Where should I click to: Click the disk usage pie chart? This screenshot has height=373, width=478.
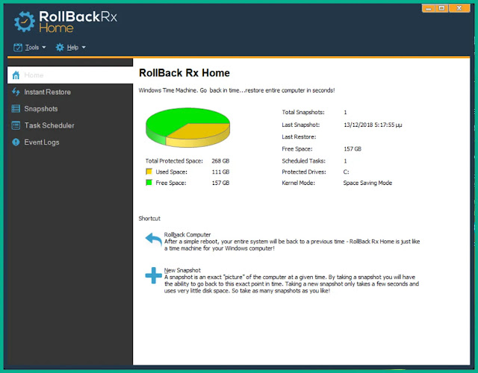[187, 128]
